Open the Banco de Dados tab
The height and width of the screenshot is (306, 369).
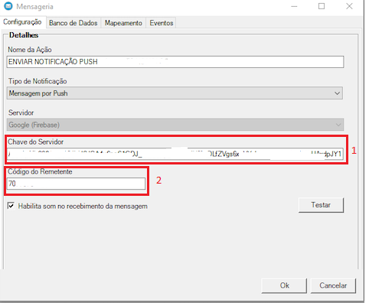coord(73,23)
